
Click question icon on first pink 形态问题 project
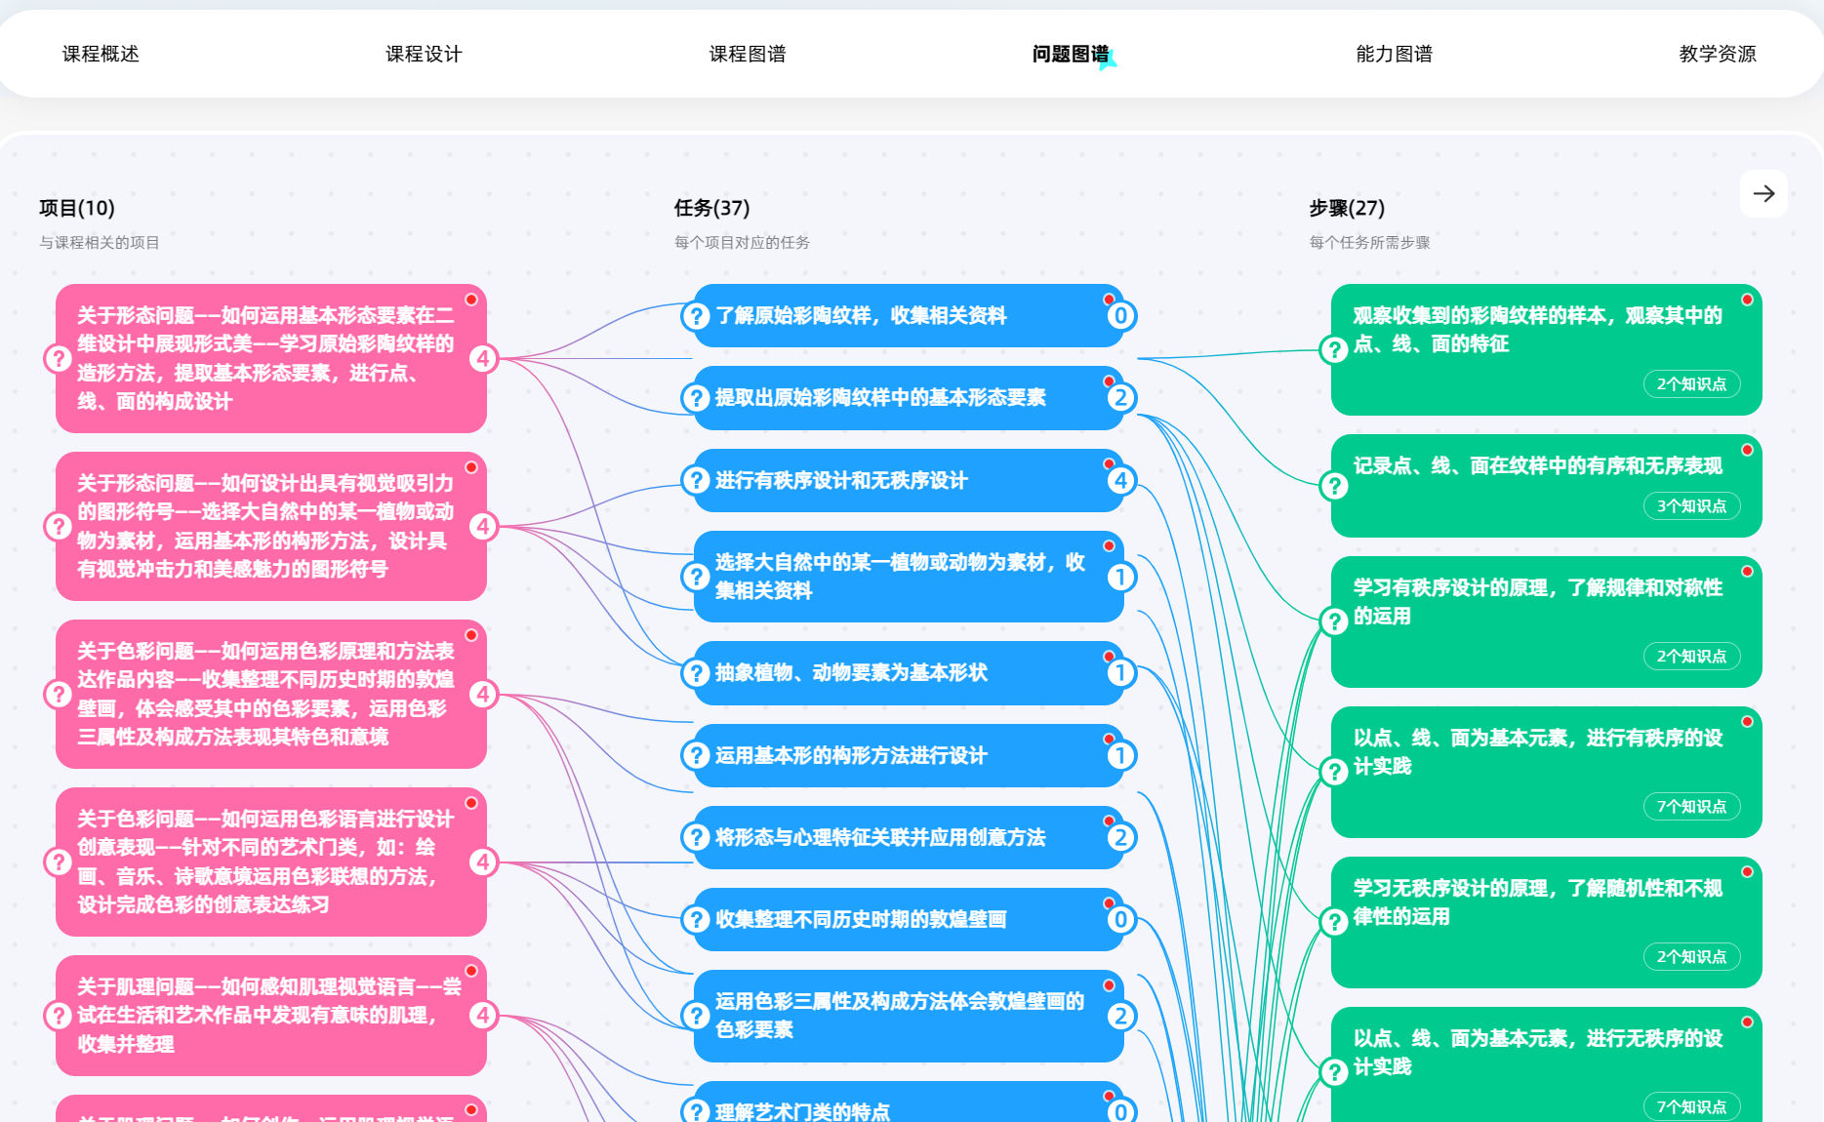[59, 359]
